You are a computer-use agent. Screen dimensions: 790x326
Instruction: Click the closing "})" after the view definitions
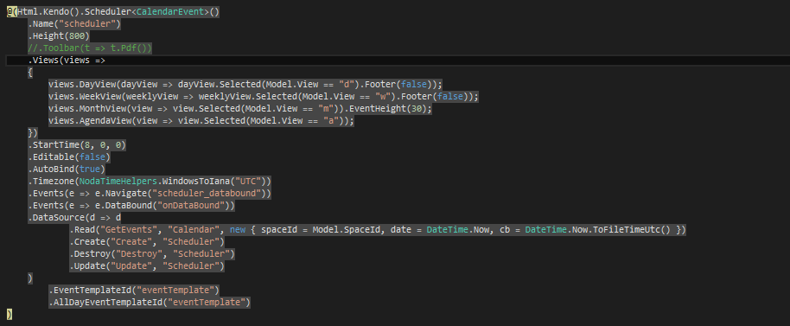[x=33, y=132]
